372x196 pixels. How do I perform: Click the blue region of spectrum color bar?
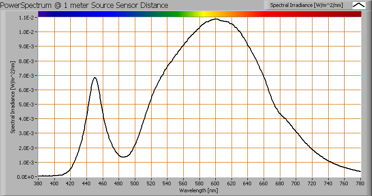(x=105, y=14)
